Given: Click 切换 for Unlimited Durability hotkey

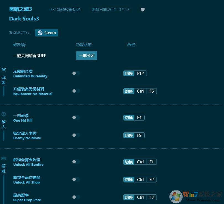Looking at the screenshot, I should click(129, 73).
